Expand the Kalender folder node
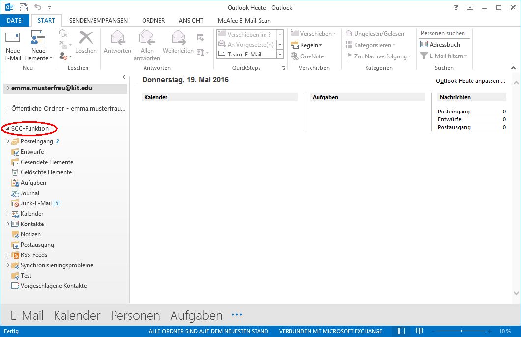Image resolution: width=521 pixels, height=337 pixels. click(x=8, y=214)
